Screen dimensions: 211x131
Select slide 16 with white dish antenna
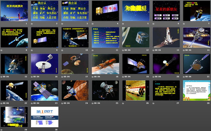click(45, 64)
